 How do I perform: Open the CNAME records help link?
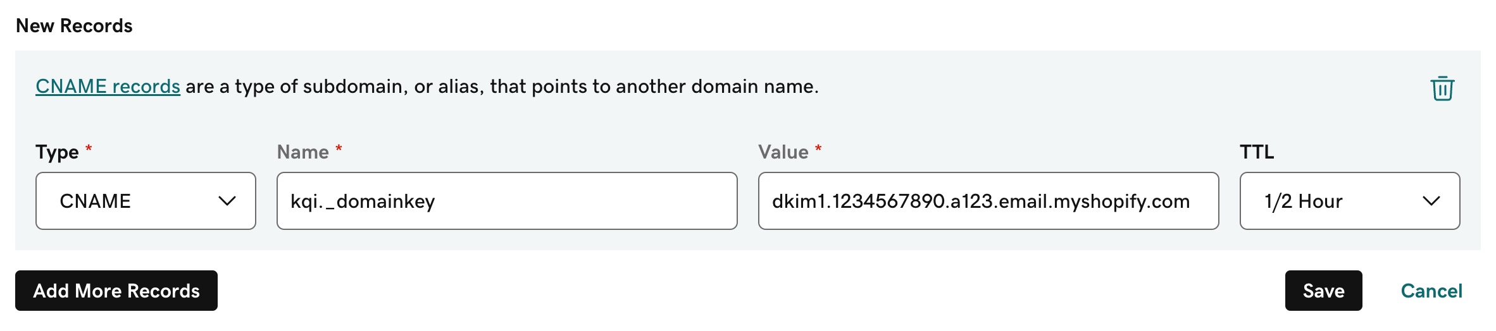[108, 87]
